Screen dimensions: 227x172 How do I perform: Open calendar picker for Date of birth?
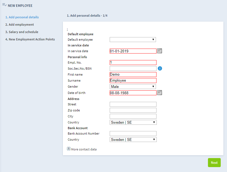click(x=159, y=93)
